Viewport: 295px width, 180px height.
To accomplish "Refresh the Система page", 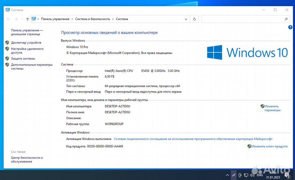I will click(x=194, y=19).
